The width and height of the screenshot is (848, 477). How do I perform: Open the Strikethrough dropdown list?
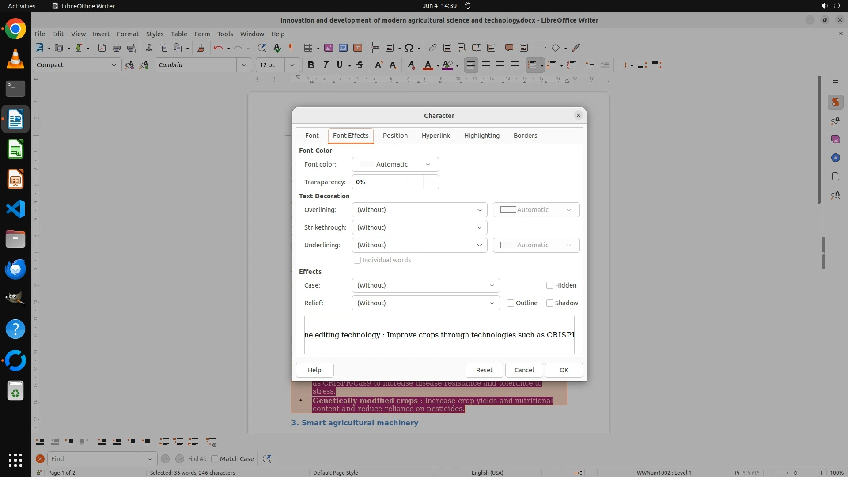[x=419, y=227]
